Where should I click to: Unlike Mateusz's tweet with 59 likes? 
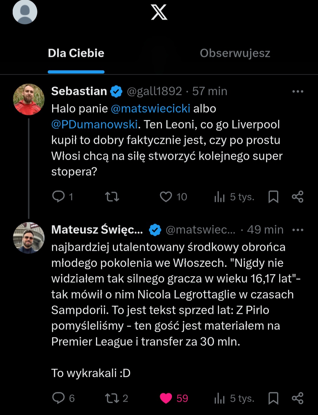[166, 398]
